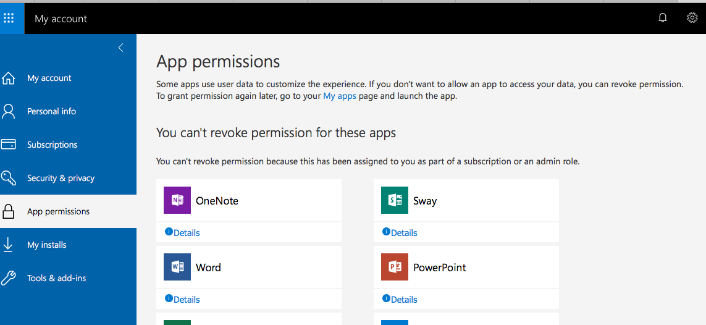The image size is (706, 325).
Task: Open Details for PowerPoint
Action: [404, 299]
